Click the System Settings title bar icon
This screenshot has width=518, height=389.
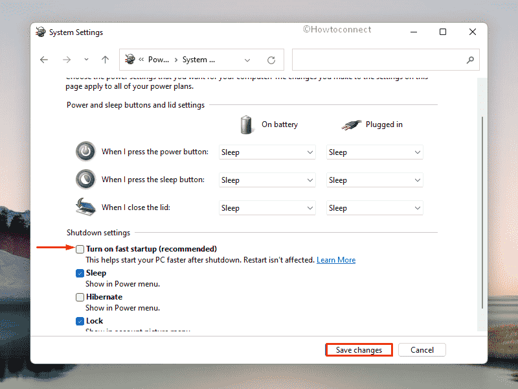tap(41, 32)
